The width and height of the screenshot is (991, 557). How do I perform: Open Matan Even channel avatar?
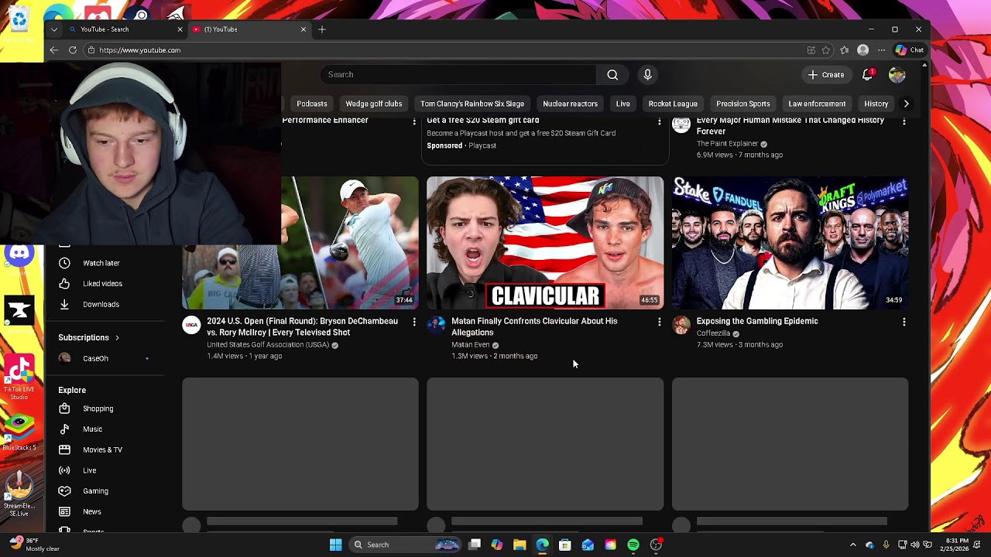tap(436, 325)
